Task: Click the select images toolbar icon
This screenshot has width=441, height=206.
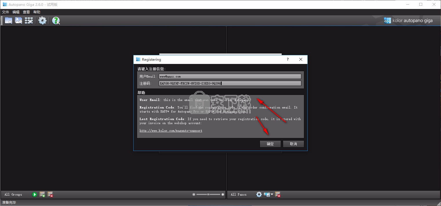Action: click(19, 21)
